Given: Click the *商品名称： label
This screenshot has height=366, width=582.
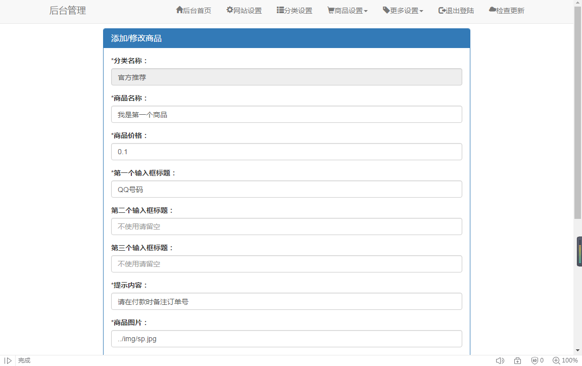Looking at the screenshot, I should (x=129, y=98).
